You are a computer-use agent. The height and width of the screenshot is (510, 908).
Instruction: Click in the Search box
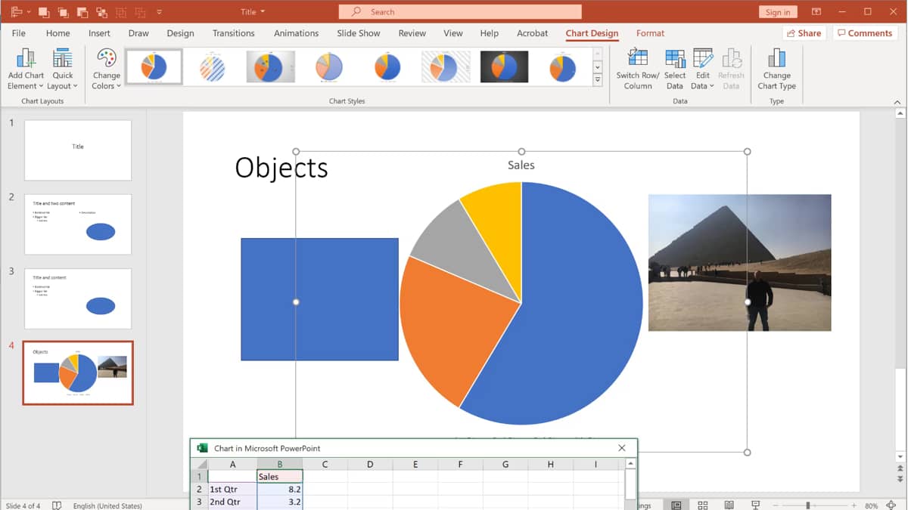pyautogui.click(x=460, y=12)
